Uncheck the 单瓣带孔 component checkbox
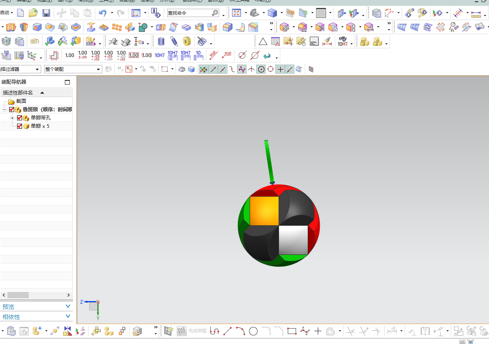The height and width of the screenshot is (344, 489). coord(19,118)
